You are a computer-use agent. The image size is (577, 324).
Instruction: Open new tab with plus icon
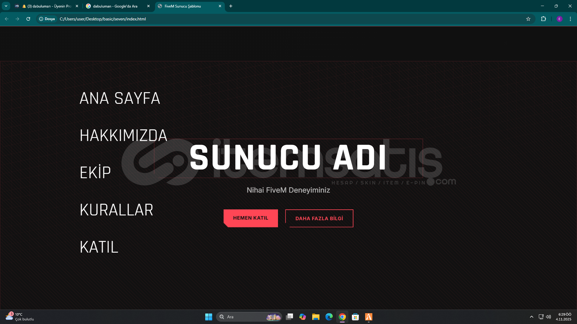(x=230, y=6)
